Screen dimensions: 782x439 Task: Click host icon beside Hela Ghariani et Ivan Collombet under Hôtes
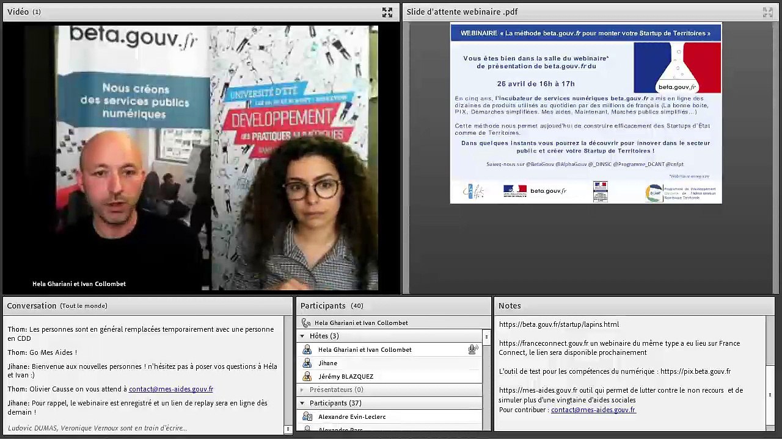coord(307,349)
